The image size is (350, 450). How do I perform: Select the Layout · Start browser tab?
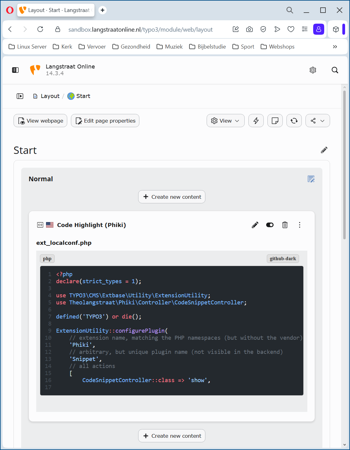pyautogui.click(x=56, y=10)
